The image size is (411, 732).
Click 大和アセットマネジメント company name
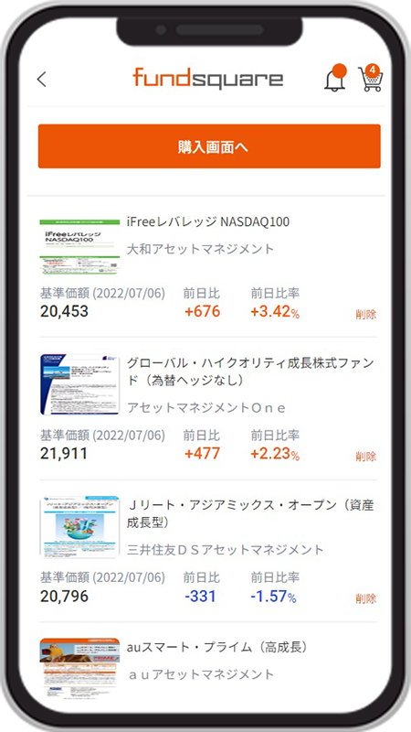200,249
